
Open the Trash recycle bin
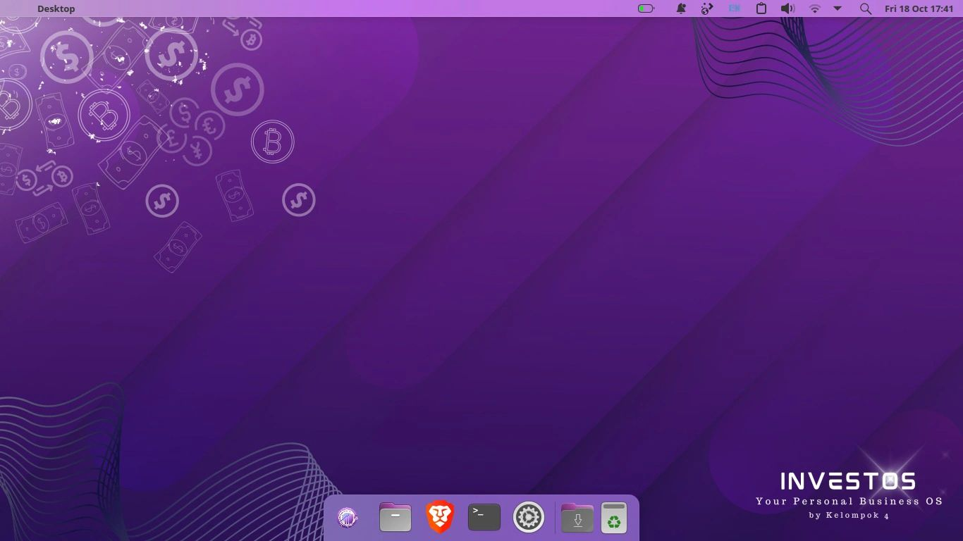coord(614,517)
